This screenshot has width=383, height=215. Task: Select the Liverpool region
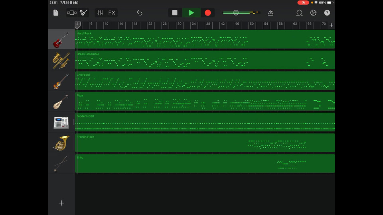pyautogui.click(x=205, y=81)
